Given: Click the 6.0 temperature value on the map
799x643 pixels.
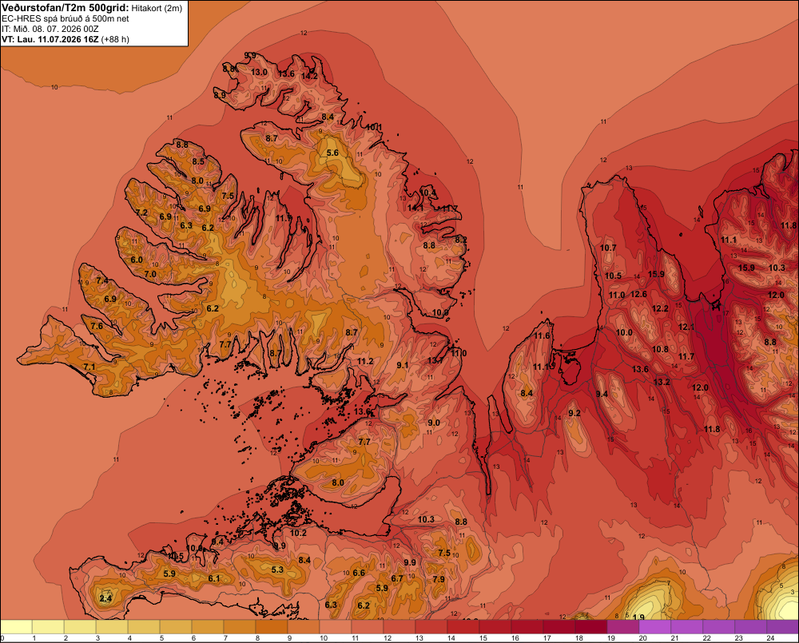Looking at the screenshot, I should point(137,260).
